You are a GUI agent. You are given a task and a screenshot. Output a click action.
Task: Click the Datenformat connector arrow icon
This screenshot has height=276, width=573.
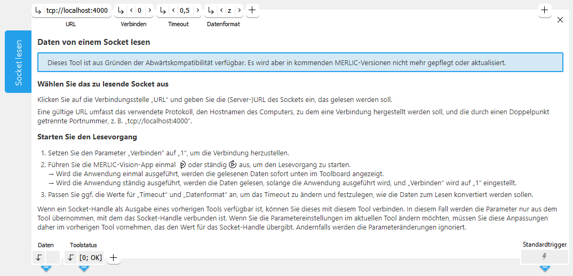pyautogui.click(x=211, y=10)
